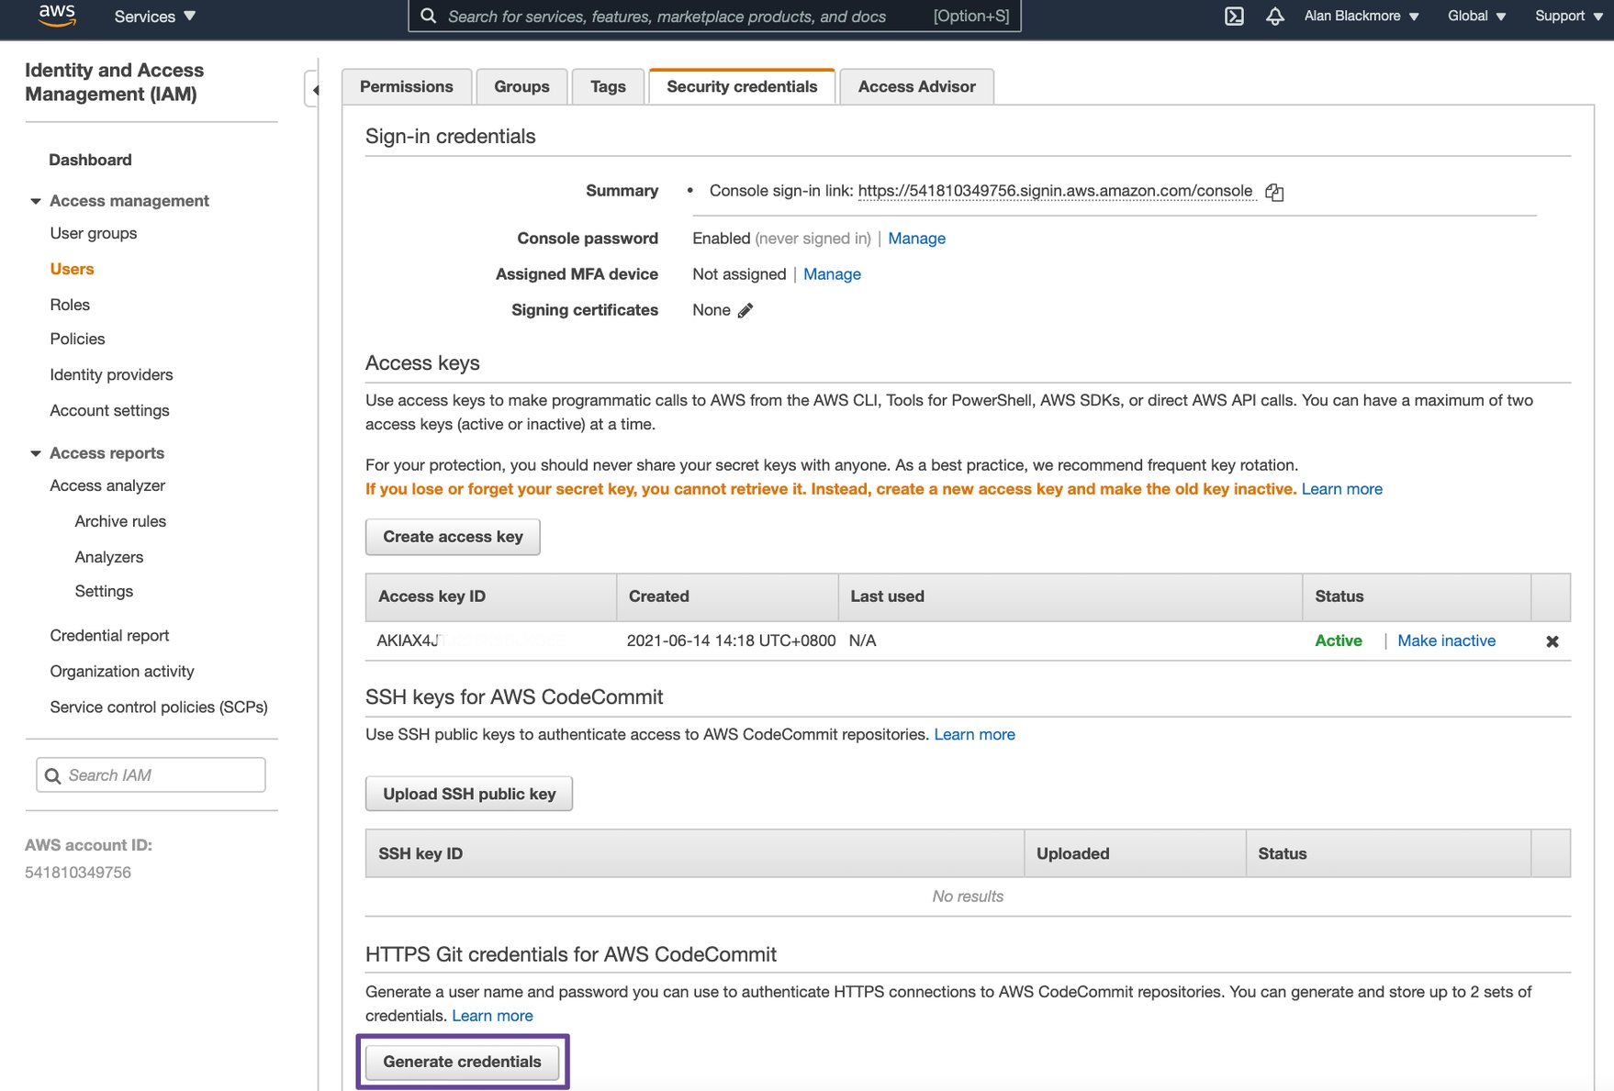Click the magnifier icon in the IAM search box

[54, 775]
